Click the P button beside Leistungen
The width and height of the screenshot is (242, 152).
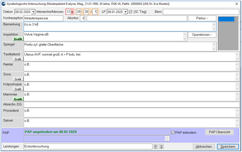click(156, 147)
